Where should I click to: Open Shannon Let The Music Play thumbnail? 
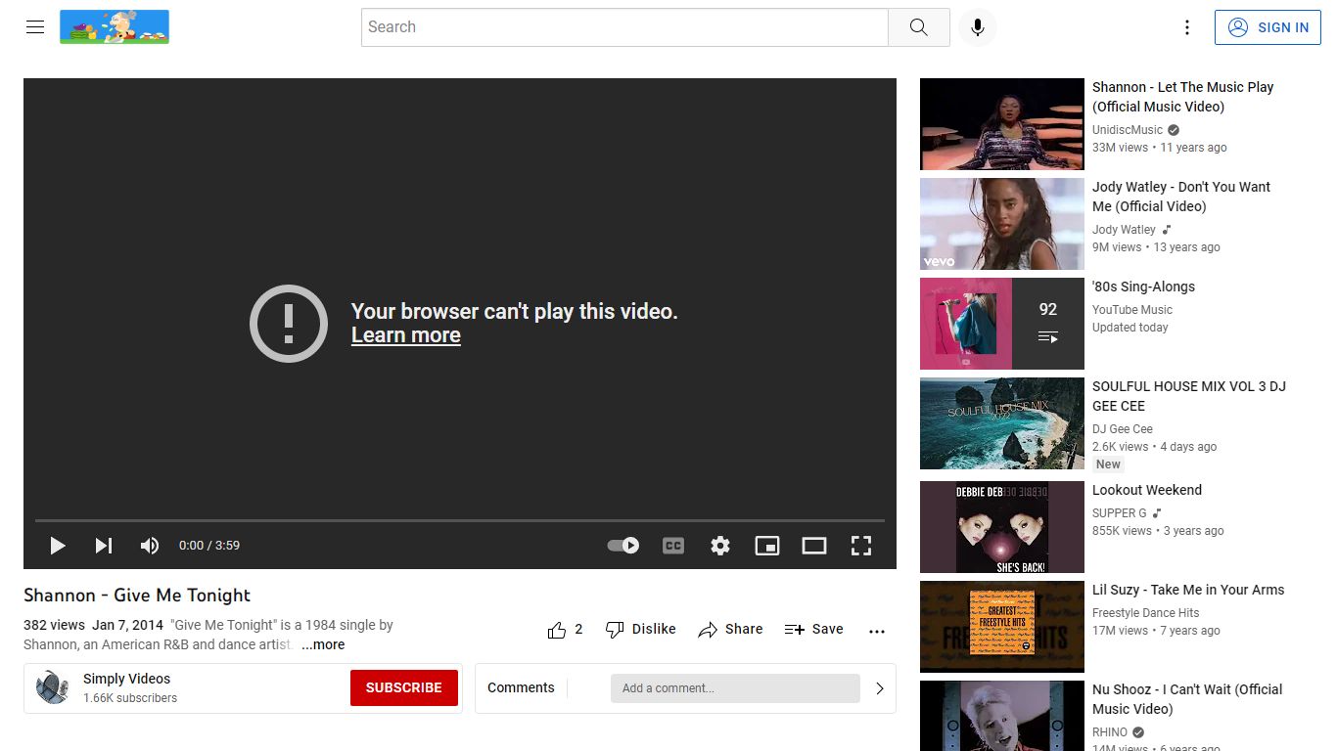point(1002,124)
